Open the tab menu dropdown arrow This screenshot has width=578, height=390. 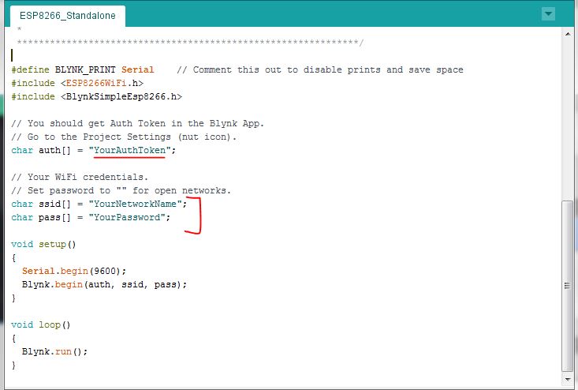[x=548, y=14]
